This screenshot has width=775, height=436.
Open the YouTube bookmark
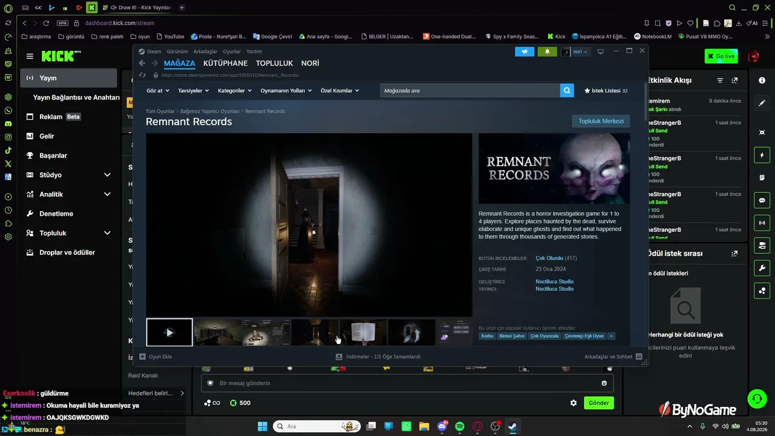170,36
